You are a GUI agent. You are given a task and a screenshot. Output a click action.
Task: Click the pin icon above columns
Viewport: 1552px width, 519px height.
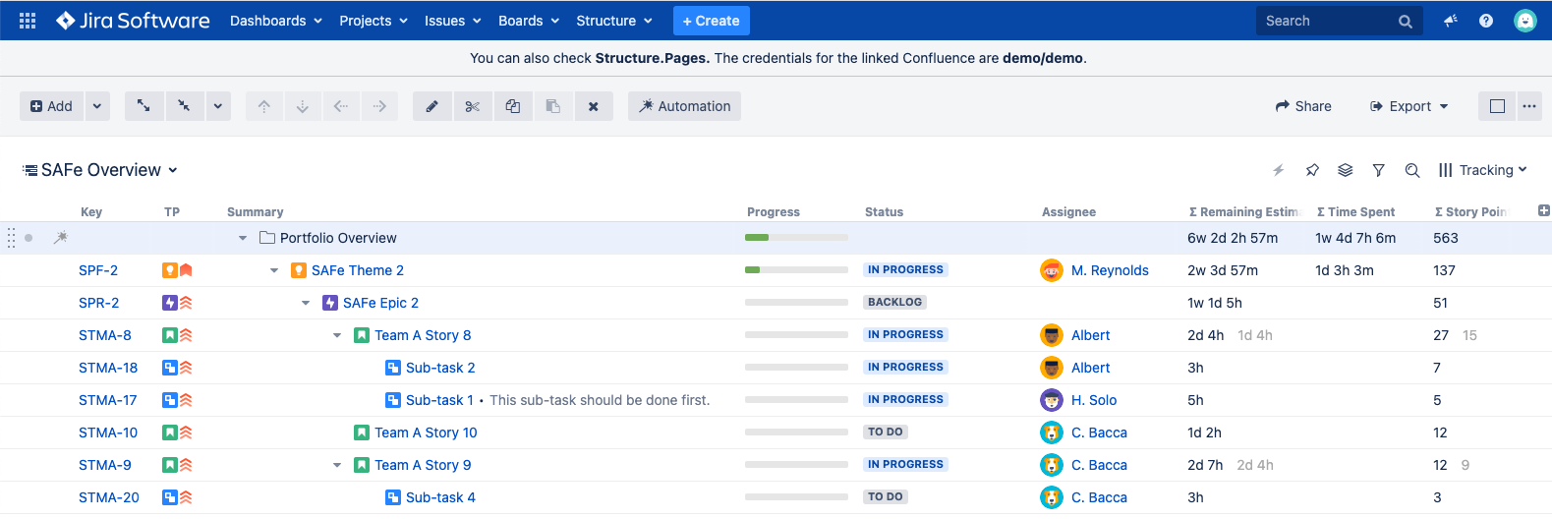coord(1312,170)
